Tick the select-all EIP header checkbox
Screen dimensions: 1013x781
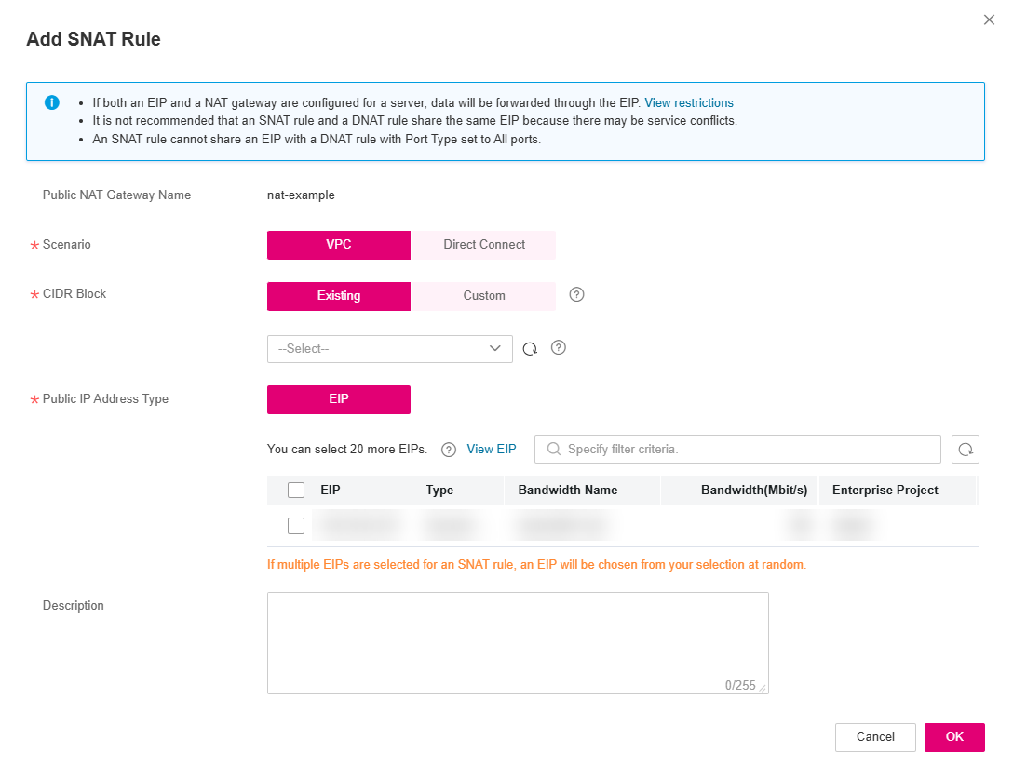(x=296, y=490)
